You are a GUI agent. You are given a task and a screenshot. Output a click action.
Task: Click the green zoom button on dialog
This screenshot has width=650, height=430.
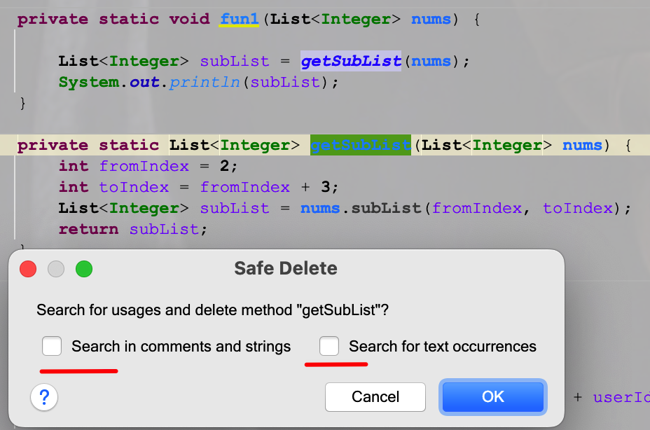point(84,268)
